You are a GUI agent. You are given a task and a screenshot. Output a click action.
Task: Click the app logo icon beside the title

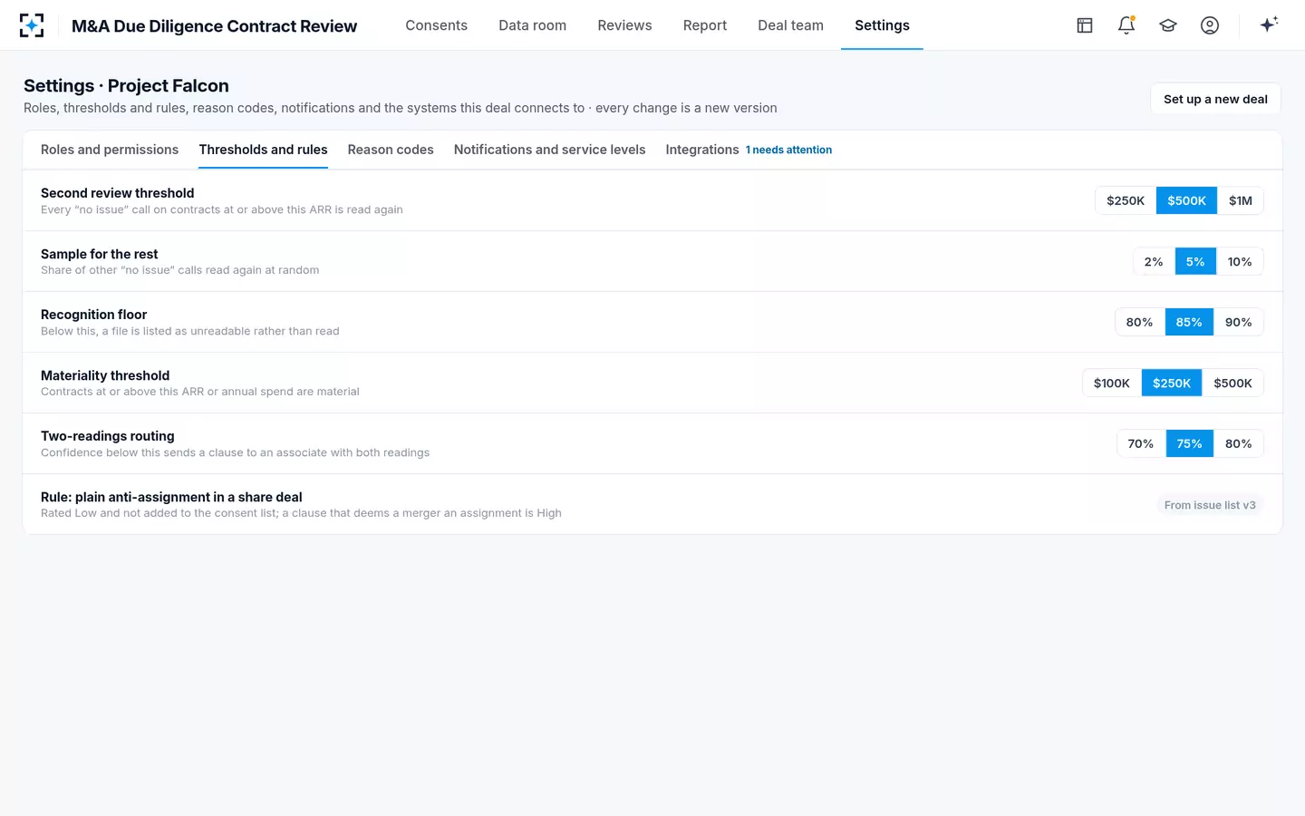coord(32,25)
